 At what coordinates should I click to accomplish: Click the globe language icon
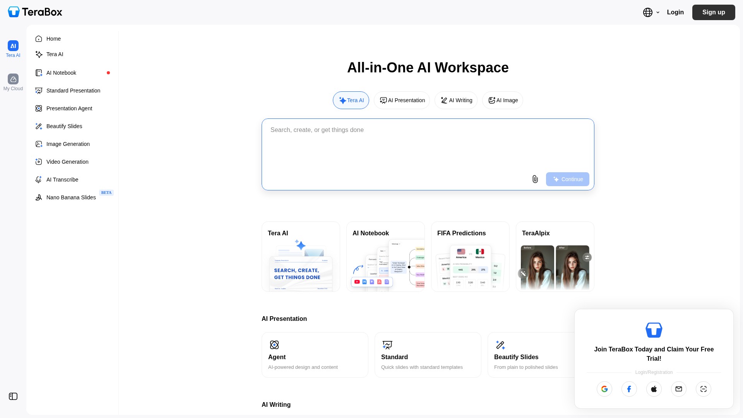(648, 12)
